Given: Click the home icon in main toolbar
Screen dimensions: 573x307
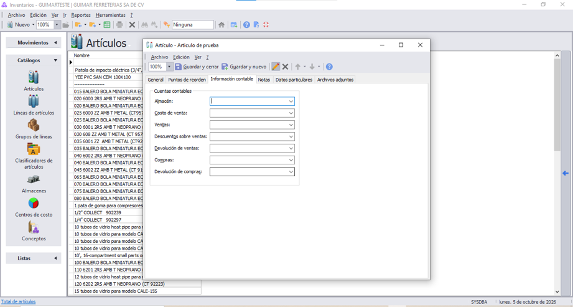Looking at the screenshot, I should point(221,25).
